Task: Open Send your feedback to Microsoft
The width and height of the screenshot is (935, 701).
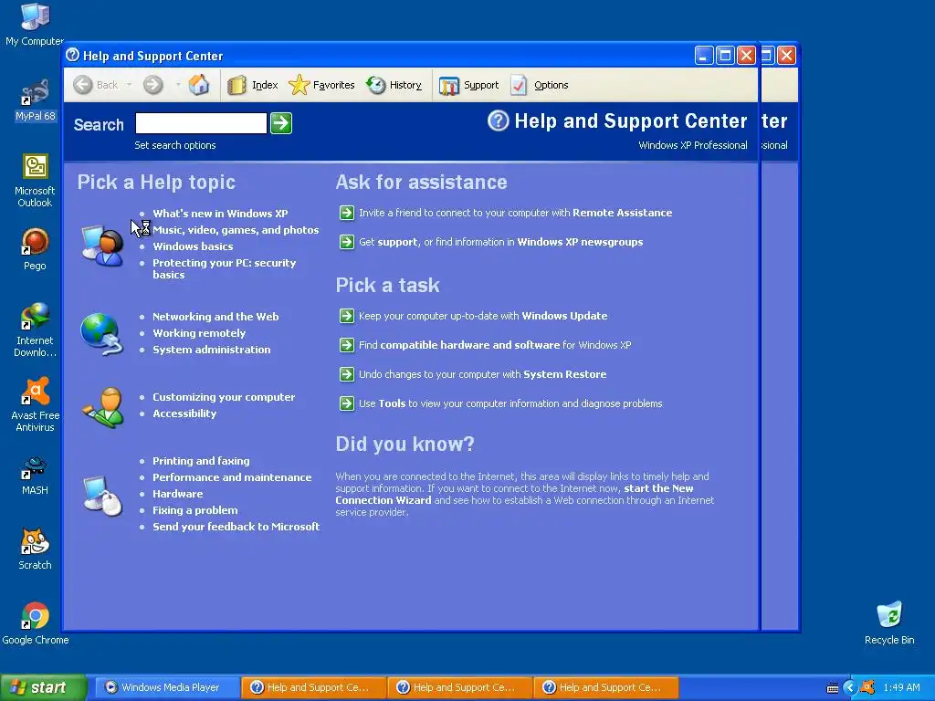Action: [236, 527]
